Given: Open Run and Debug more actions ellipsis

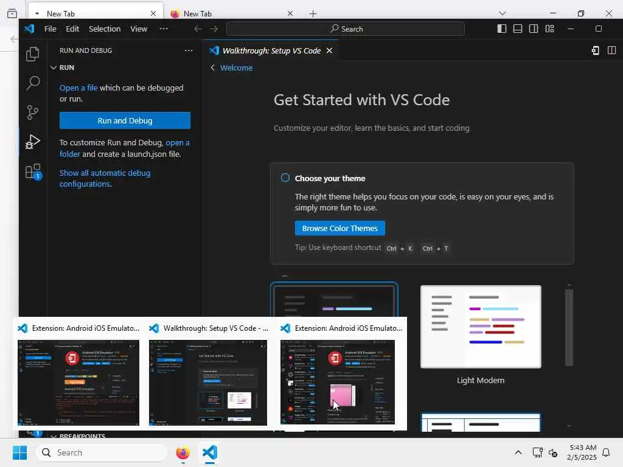Looking at the screenshot, I should (x=189, y=50).
